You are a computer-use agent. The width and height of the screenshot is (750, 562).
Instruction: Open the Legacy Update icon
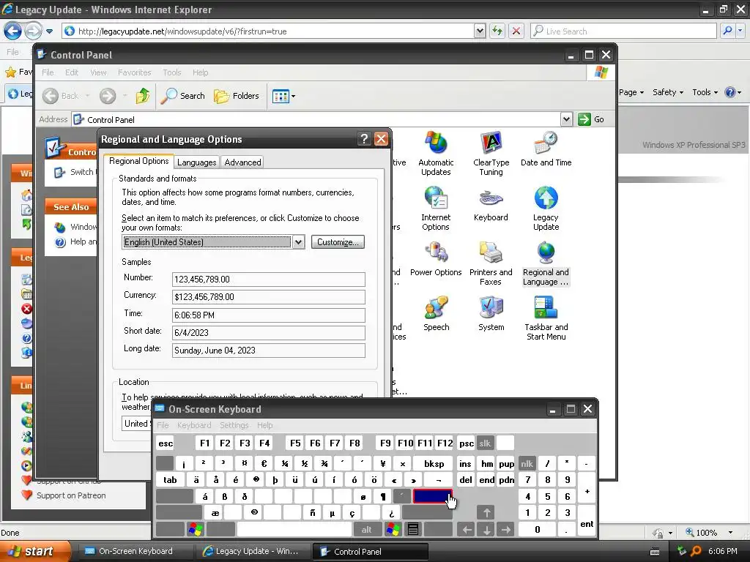(546, 209)
